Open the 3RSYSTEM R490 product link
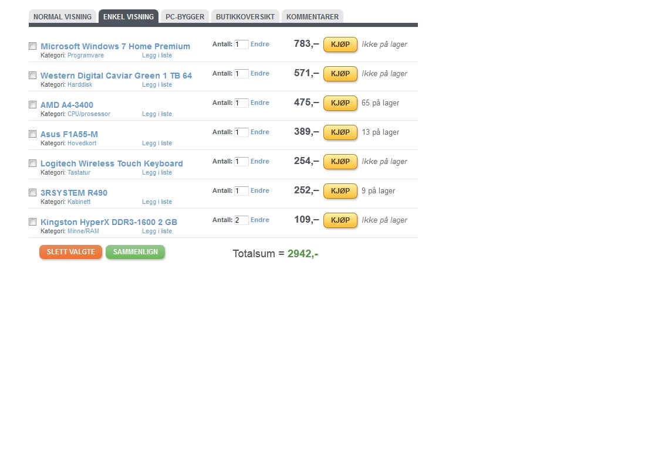The height and width of the screenshot is (450, 665). tap(74, 193)
